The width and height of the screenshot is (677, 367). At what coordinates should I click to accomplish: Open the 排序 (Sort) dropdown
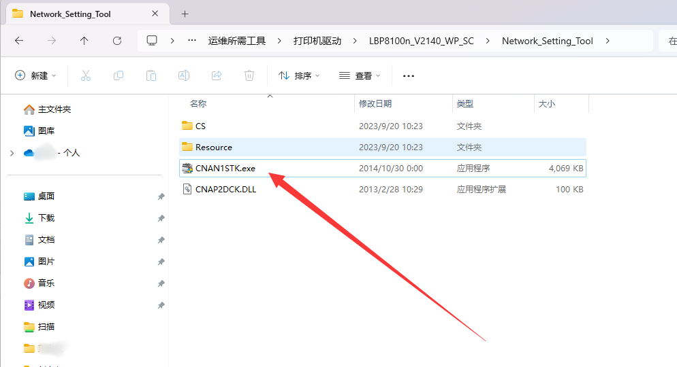pyautogui.click(x=299, y=76)
